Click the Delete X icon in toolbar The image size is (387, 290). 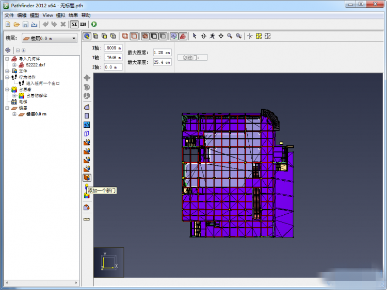pos(63,24)
